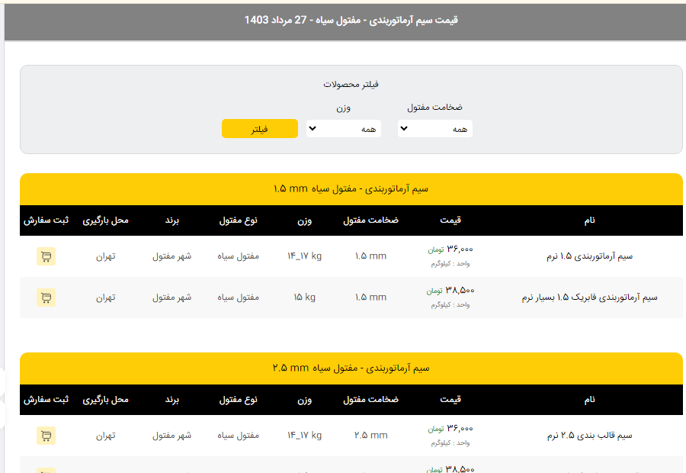The height and width of the screenshot is (473, 686).
Task: Select the مفتول سیاه 1.5 mm section header
Action: 351,188
